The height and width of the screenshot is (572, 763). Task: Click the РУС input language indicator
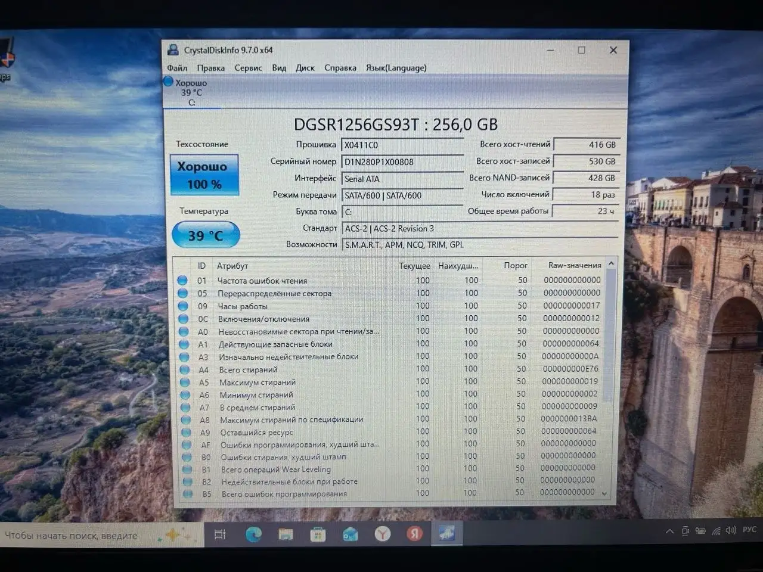749,530
